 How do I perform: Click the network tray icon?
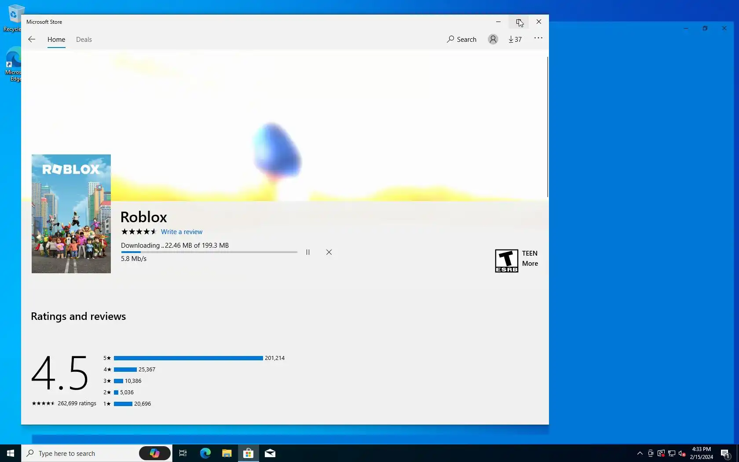click(x=672, y=453)
